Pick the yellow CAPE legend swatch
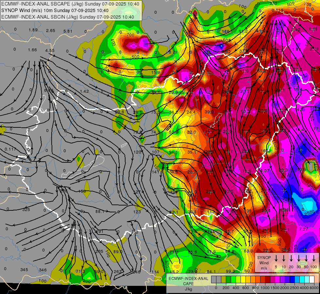The image size is (320, 294). point(243,280)
